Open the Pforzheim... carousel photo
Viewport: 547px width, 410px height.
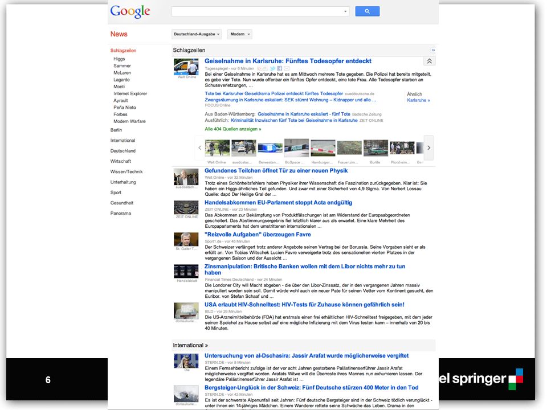tap(402, 148)
